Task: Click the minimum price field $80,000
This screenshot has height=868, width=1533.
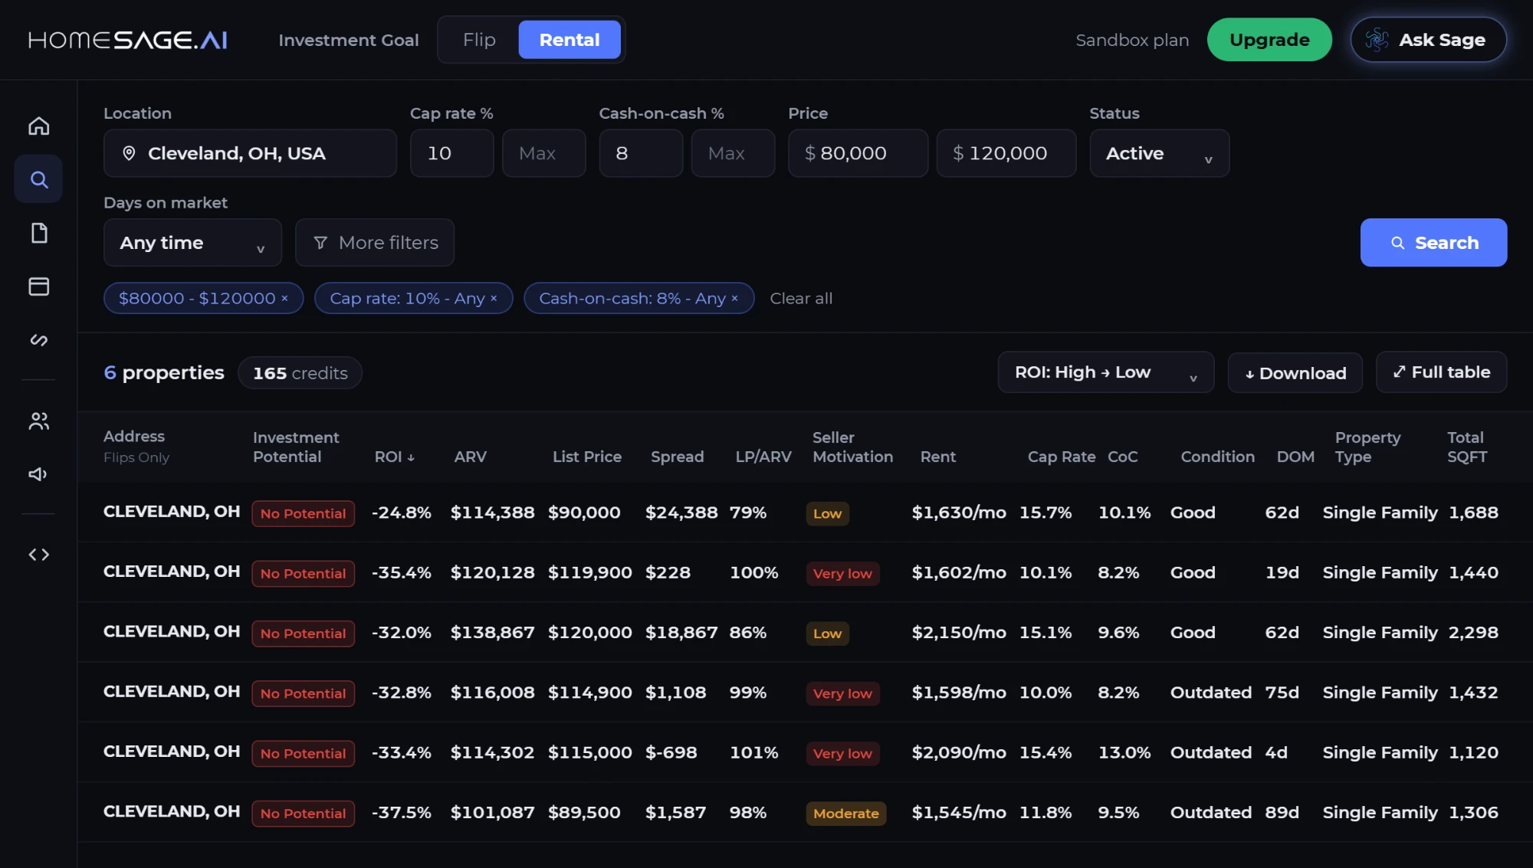Action: click(x=858, y=153)
